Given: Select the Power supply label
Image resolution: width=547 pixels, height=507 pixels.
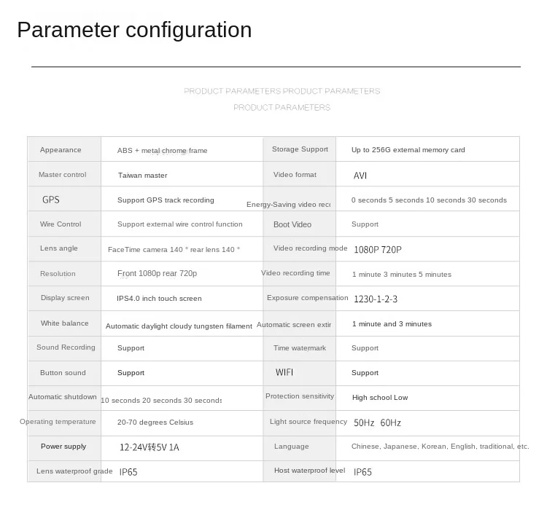Looking at the screenshot, I should pos(63,447).
